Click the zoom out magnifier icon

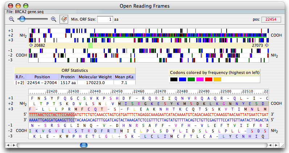click(x=12, y=19)
